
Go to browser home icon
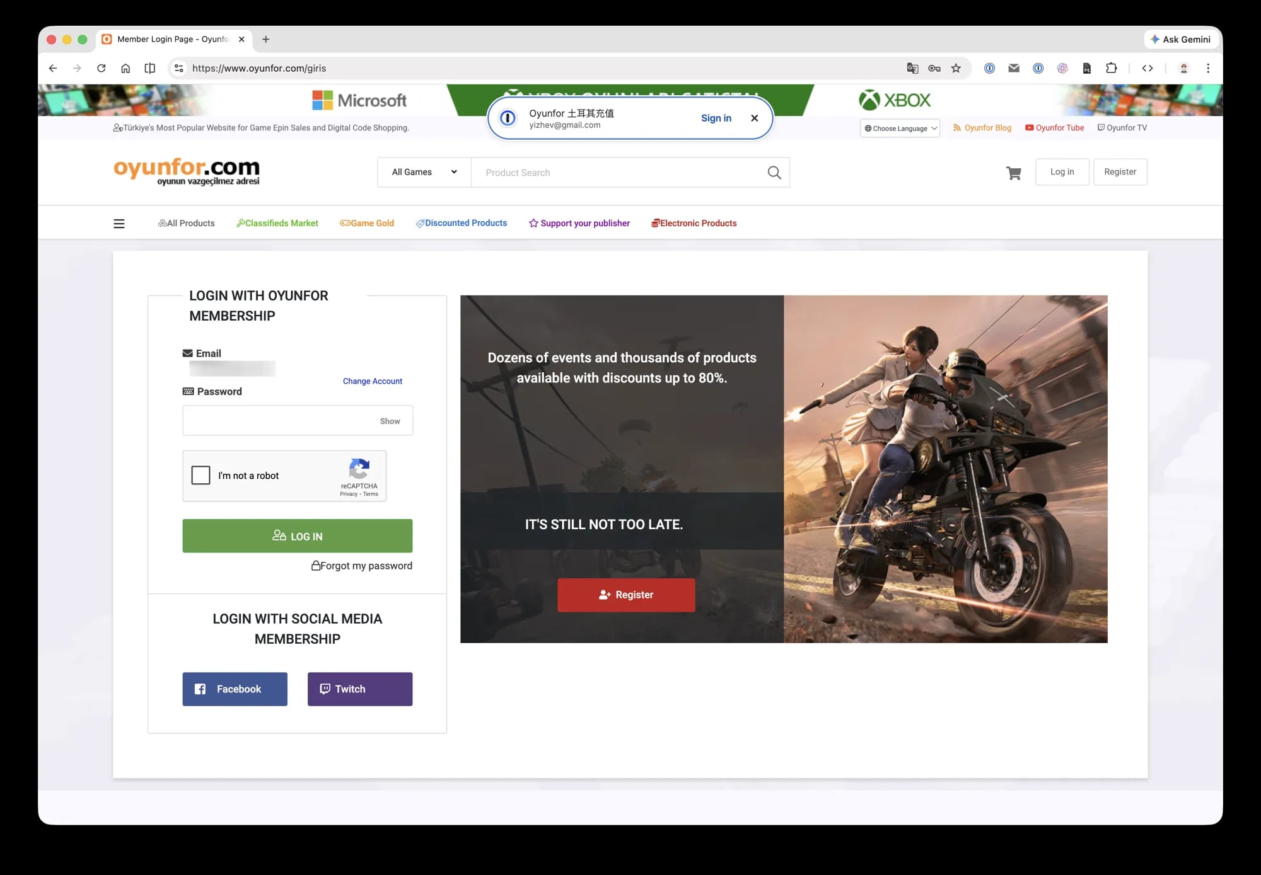pyautogui.click(x=125, y=68)
